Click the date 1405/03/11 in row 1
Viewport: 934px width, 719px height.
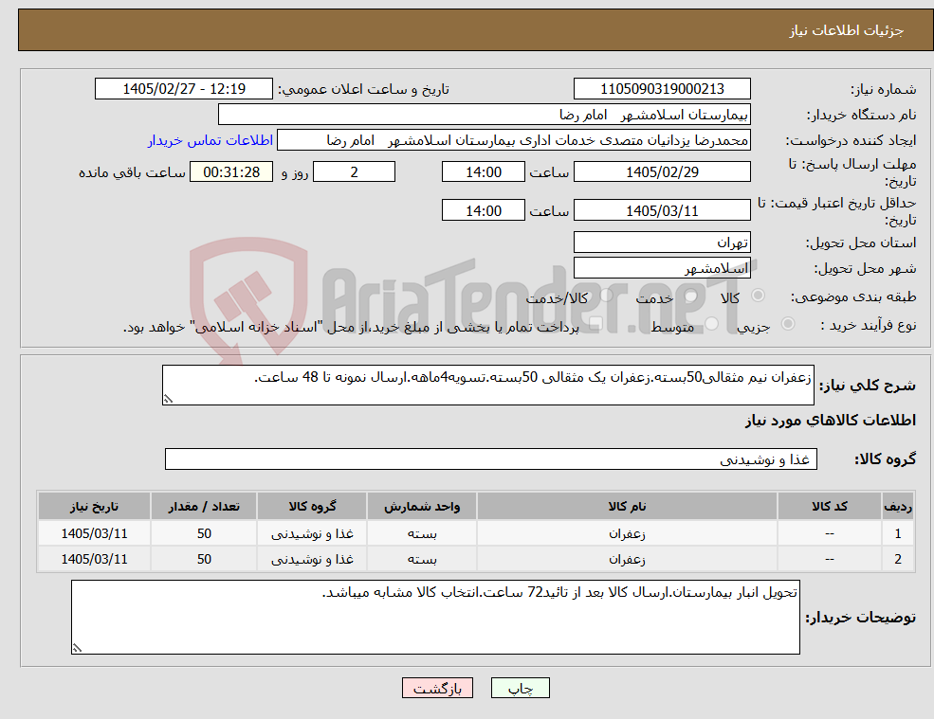coord(94,534)
